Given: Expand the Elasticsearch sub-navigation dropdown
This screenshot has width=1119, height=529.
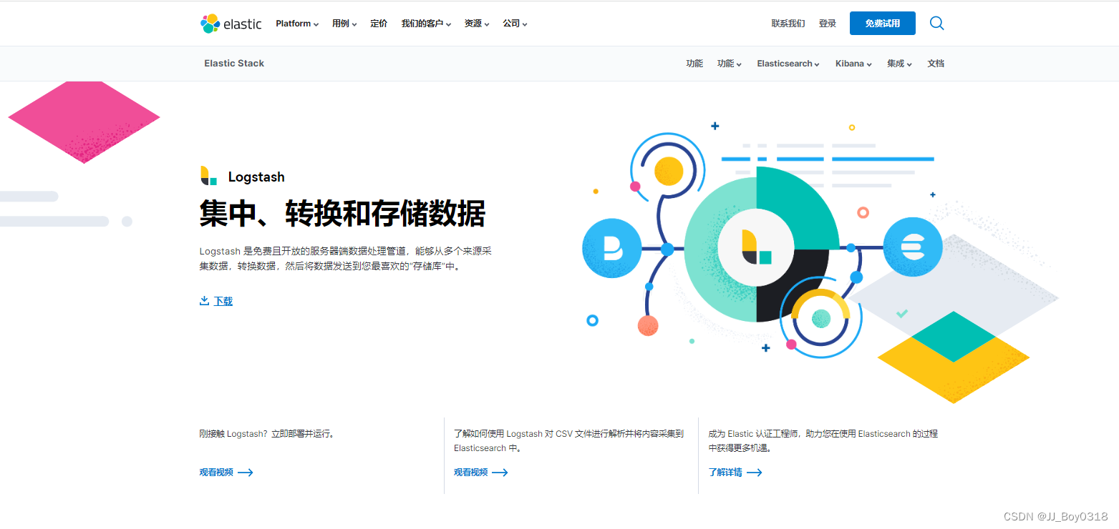Looking at the screenshot, I should 789,64.
